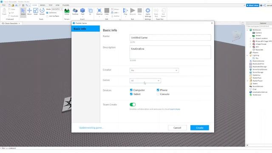This screenshot has width=272, height=153.
Task: Enable the Console device checkbox
Action: tap(158, 94)
